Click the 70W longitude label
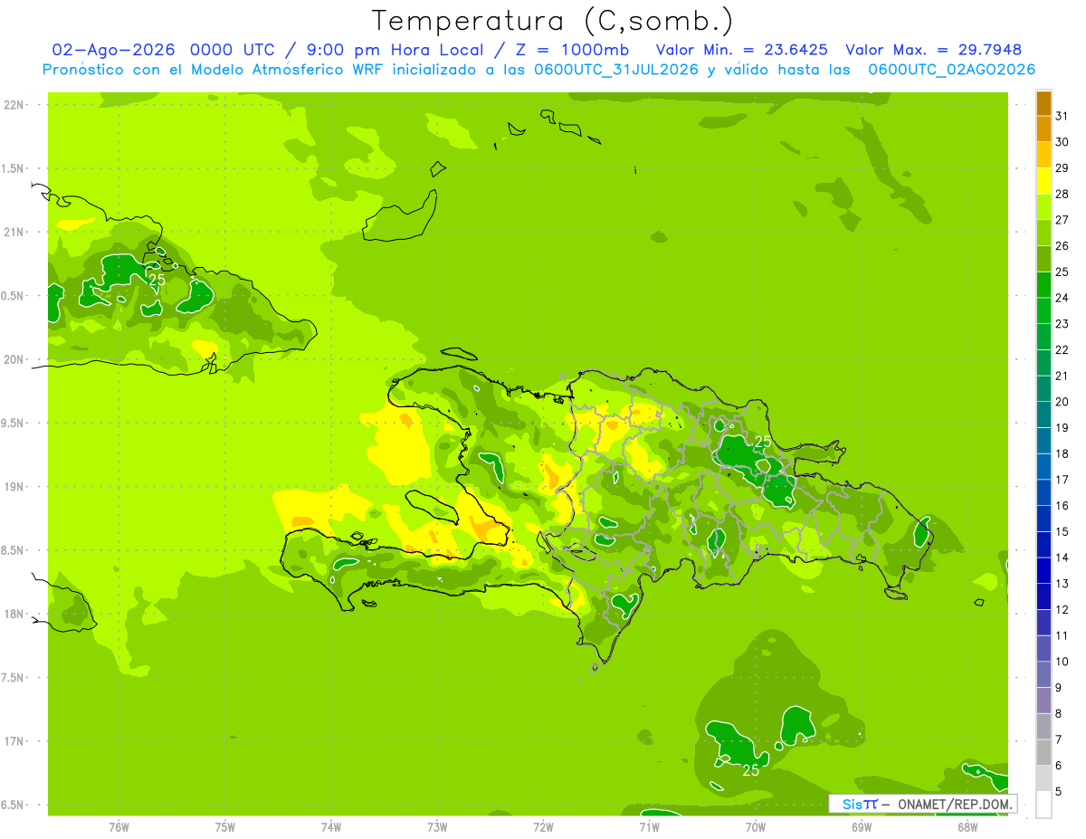The image size is (1086, 839). pos(756,827)
